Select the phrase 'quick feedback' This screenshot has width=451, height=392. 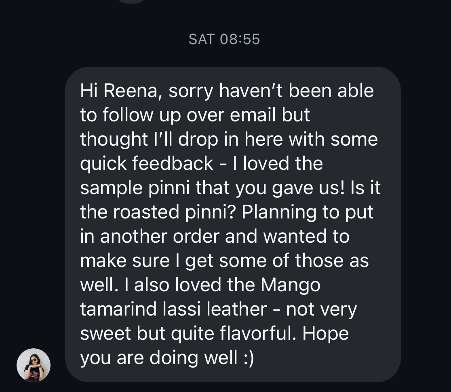[147, 163]
